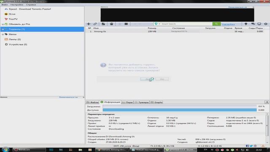Image resolution: width=270 pixels, height=152 pixels.
Task: Sort by the Имя column header
Action: 96,28
